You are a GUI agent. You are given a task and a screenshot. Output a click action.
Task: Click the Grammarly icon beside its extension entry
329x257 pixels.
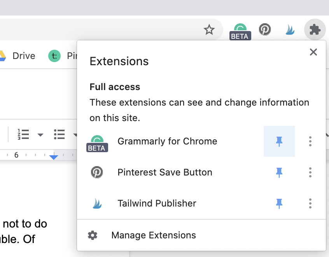tap(97, 141)
